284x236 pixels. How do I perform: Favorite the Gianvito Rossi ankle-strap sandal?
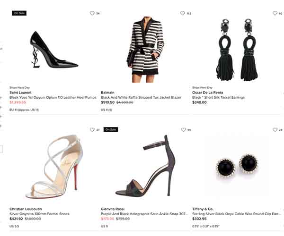click(x=183, y=129)
